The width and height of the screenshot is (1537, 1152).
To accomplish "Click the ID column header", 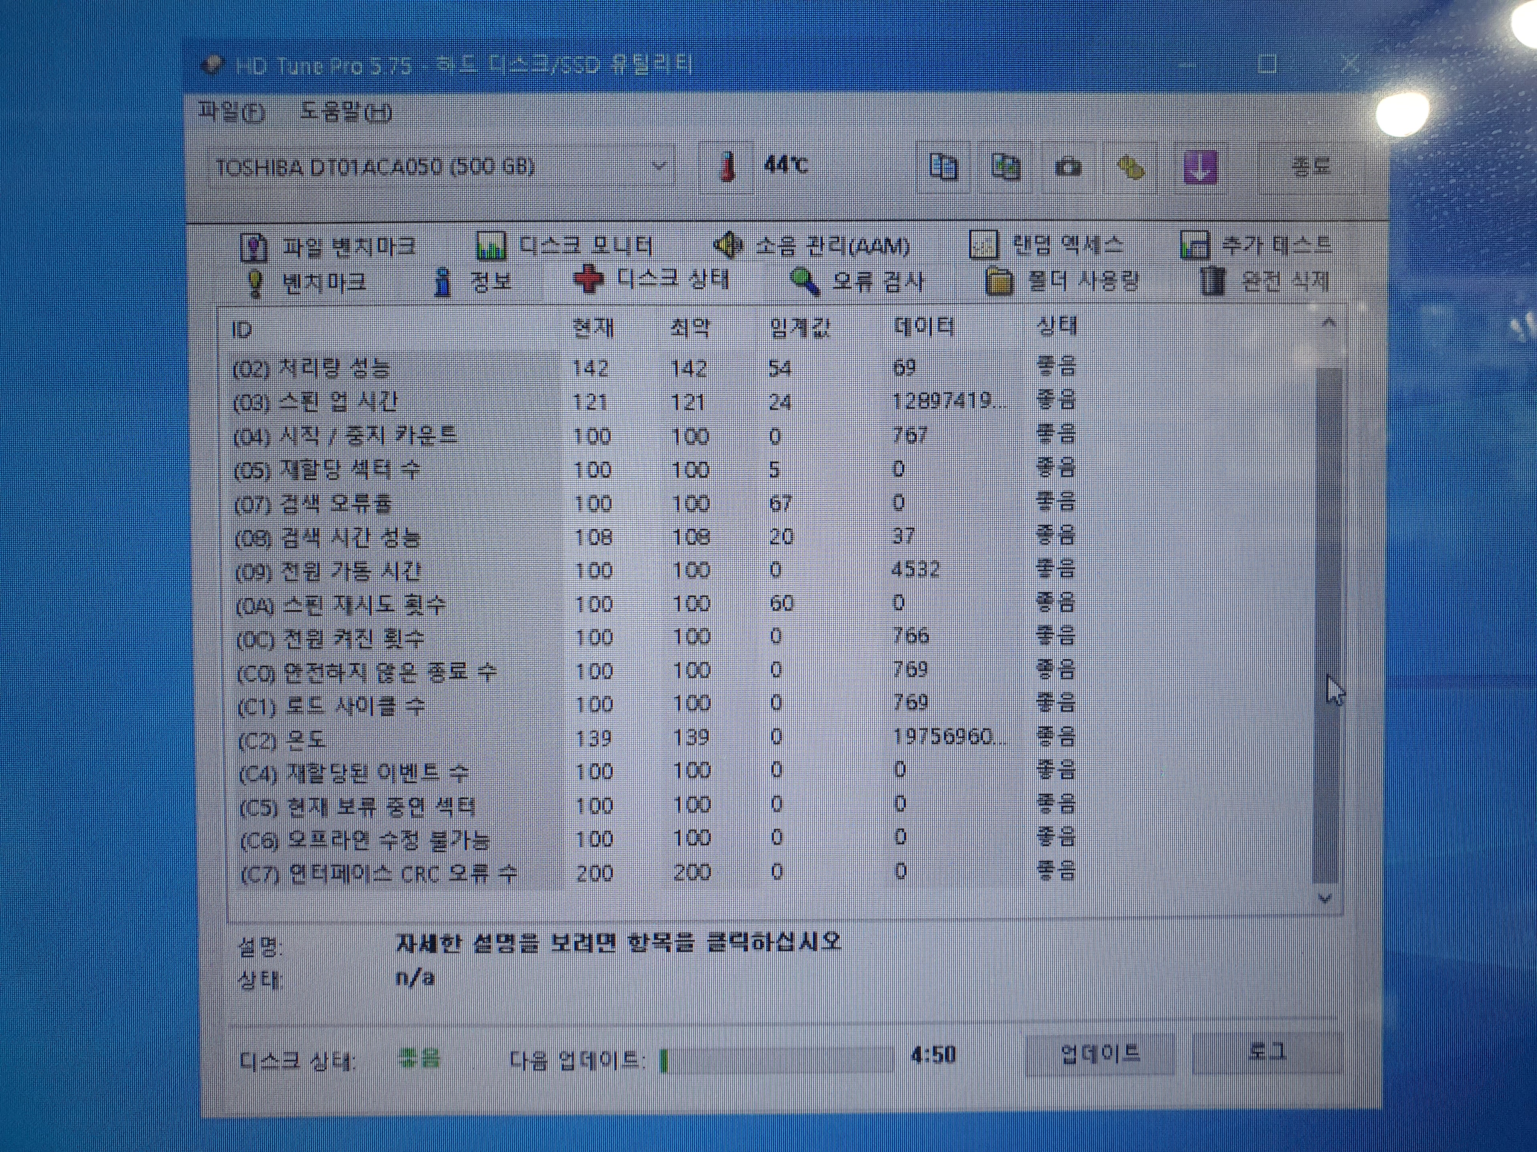I will 241,330.
